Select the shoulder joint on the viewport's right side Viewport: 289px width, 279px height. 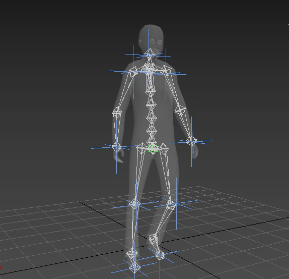[x=167, y=71]
